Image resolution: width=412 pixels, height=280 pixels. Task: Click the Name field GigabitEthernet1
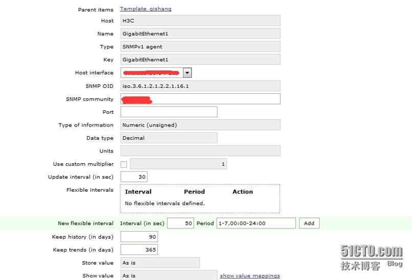point(200,34)
